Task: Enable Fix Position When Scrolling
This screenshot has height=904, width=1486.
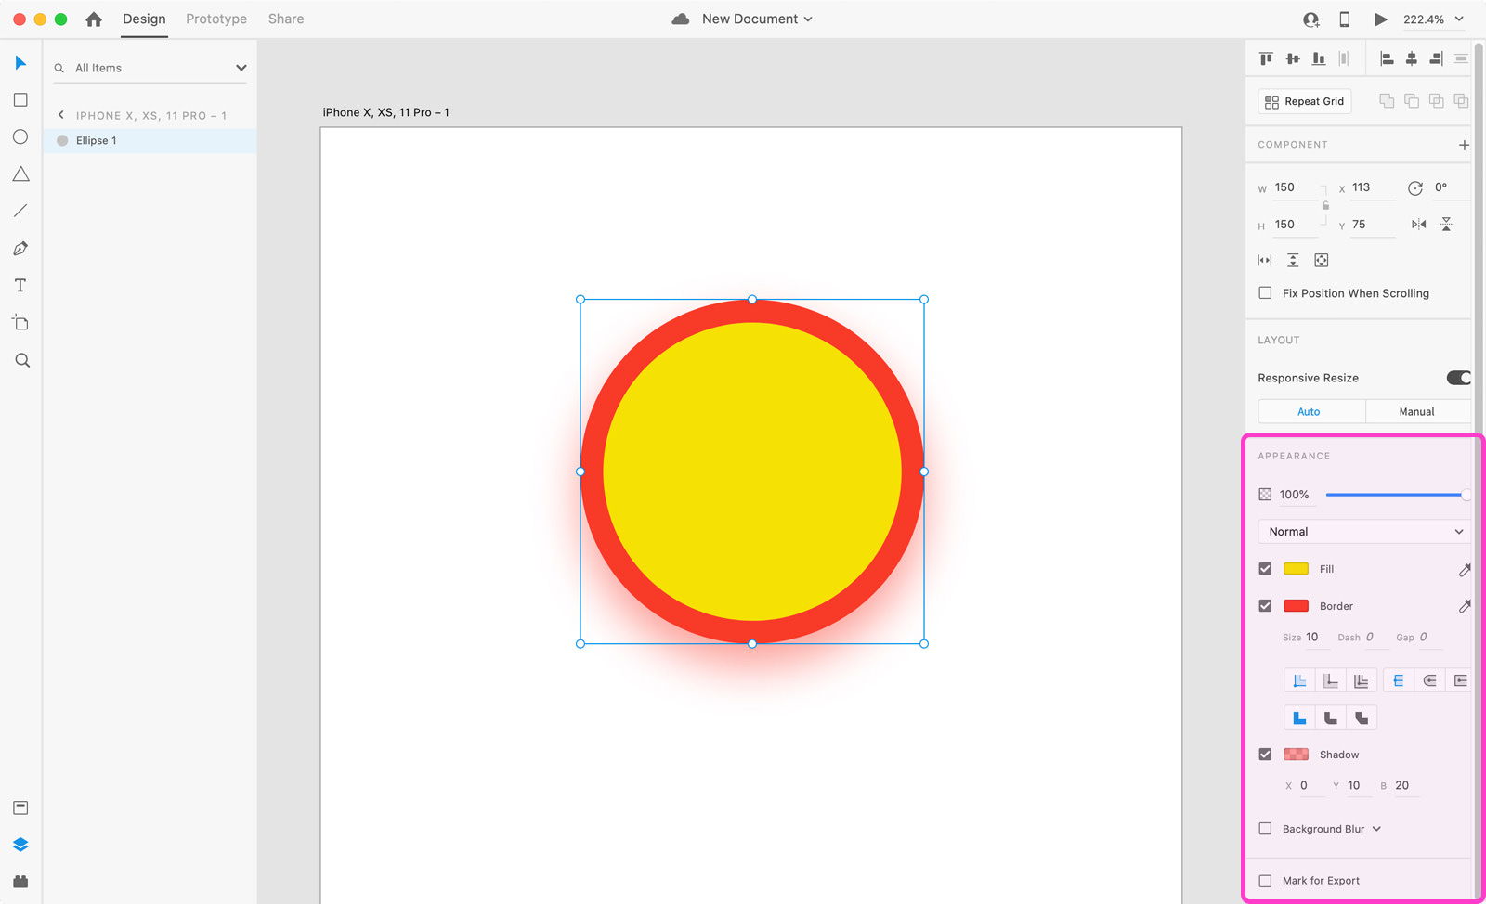Action: tap(1265, 293)
